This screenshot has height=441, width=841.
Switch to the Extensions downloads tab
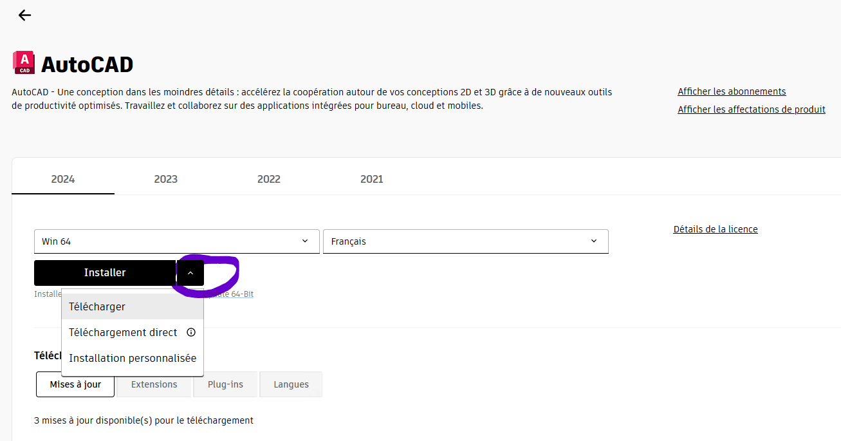tap(154, 384)
